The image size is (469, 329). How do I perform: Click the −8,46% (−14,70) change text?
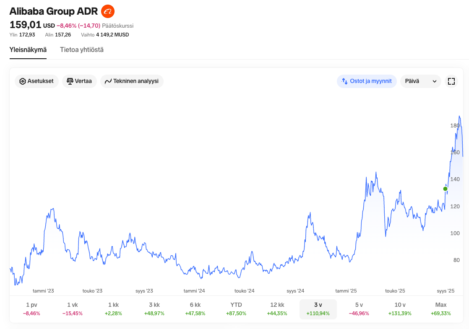coord(78,26)
